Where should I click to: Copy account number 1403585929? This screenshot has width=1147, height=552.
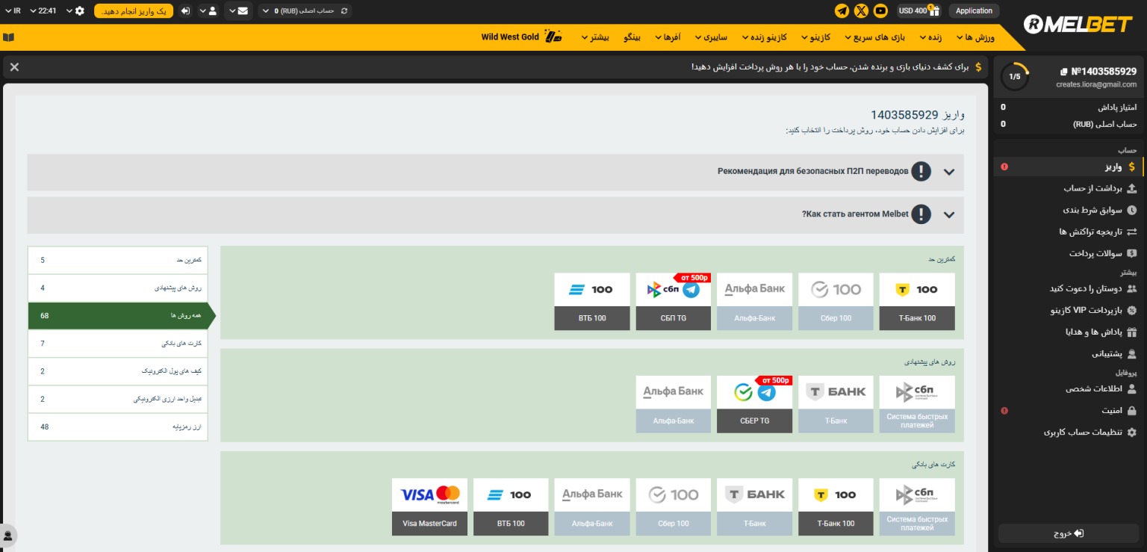tap(1063, 72)
